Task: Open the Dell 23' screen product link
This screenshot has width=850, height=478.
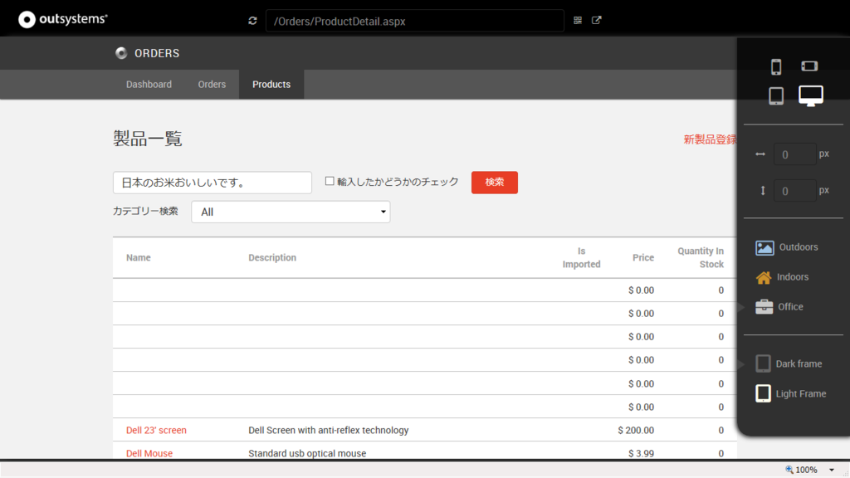Action: [156, 431]
